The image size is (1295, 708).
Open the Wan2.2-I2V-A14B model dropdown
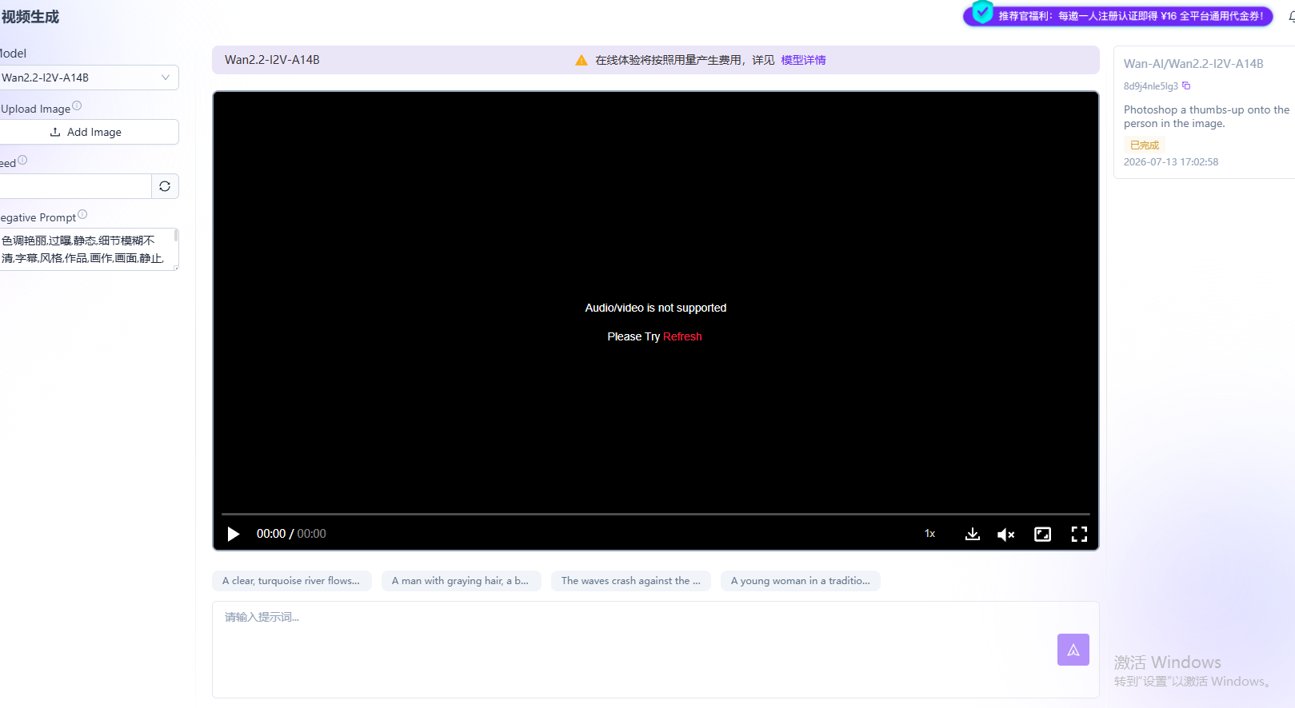click(x=88, y=78)
